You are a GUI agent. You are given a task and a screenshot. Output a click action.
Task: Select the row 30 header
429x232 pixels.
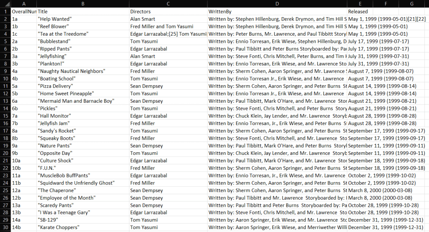point(5,227)
